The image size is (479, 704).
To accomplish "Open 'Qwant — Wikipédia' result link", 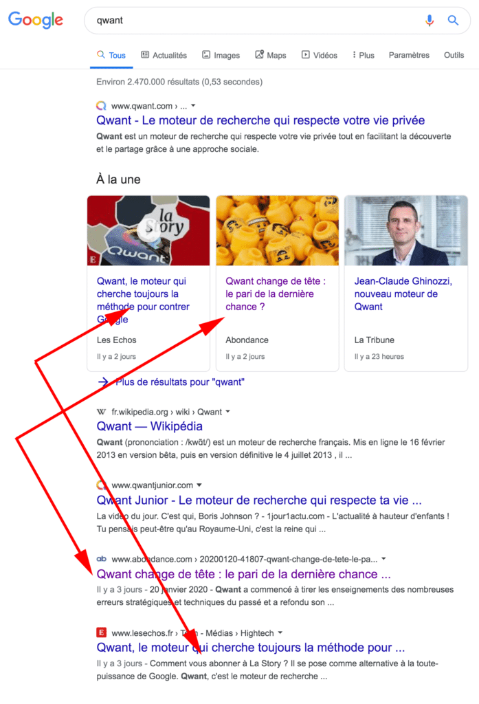I will [x=150, y=426].
